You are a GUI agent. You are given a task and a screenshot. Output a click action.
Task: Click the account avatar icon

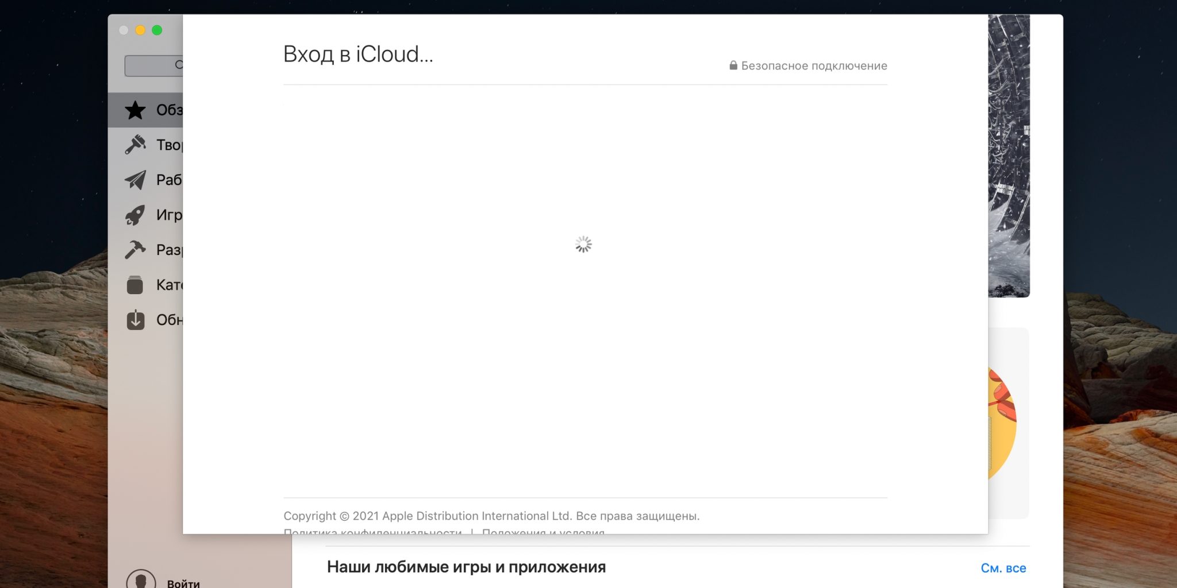[x=141, y=580]
